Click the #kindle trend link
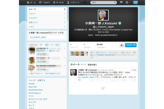This screenshot has width=164, height=109. pos(32,84)
